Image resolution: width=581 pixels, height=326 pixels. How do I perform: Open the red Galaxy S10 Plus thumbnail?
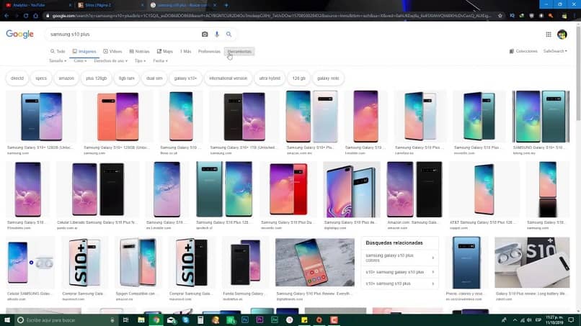[288, 189]
